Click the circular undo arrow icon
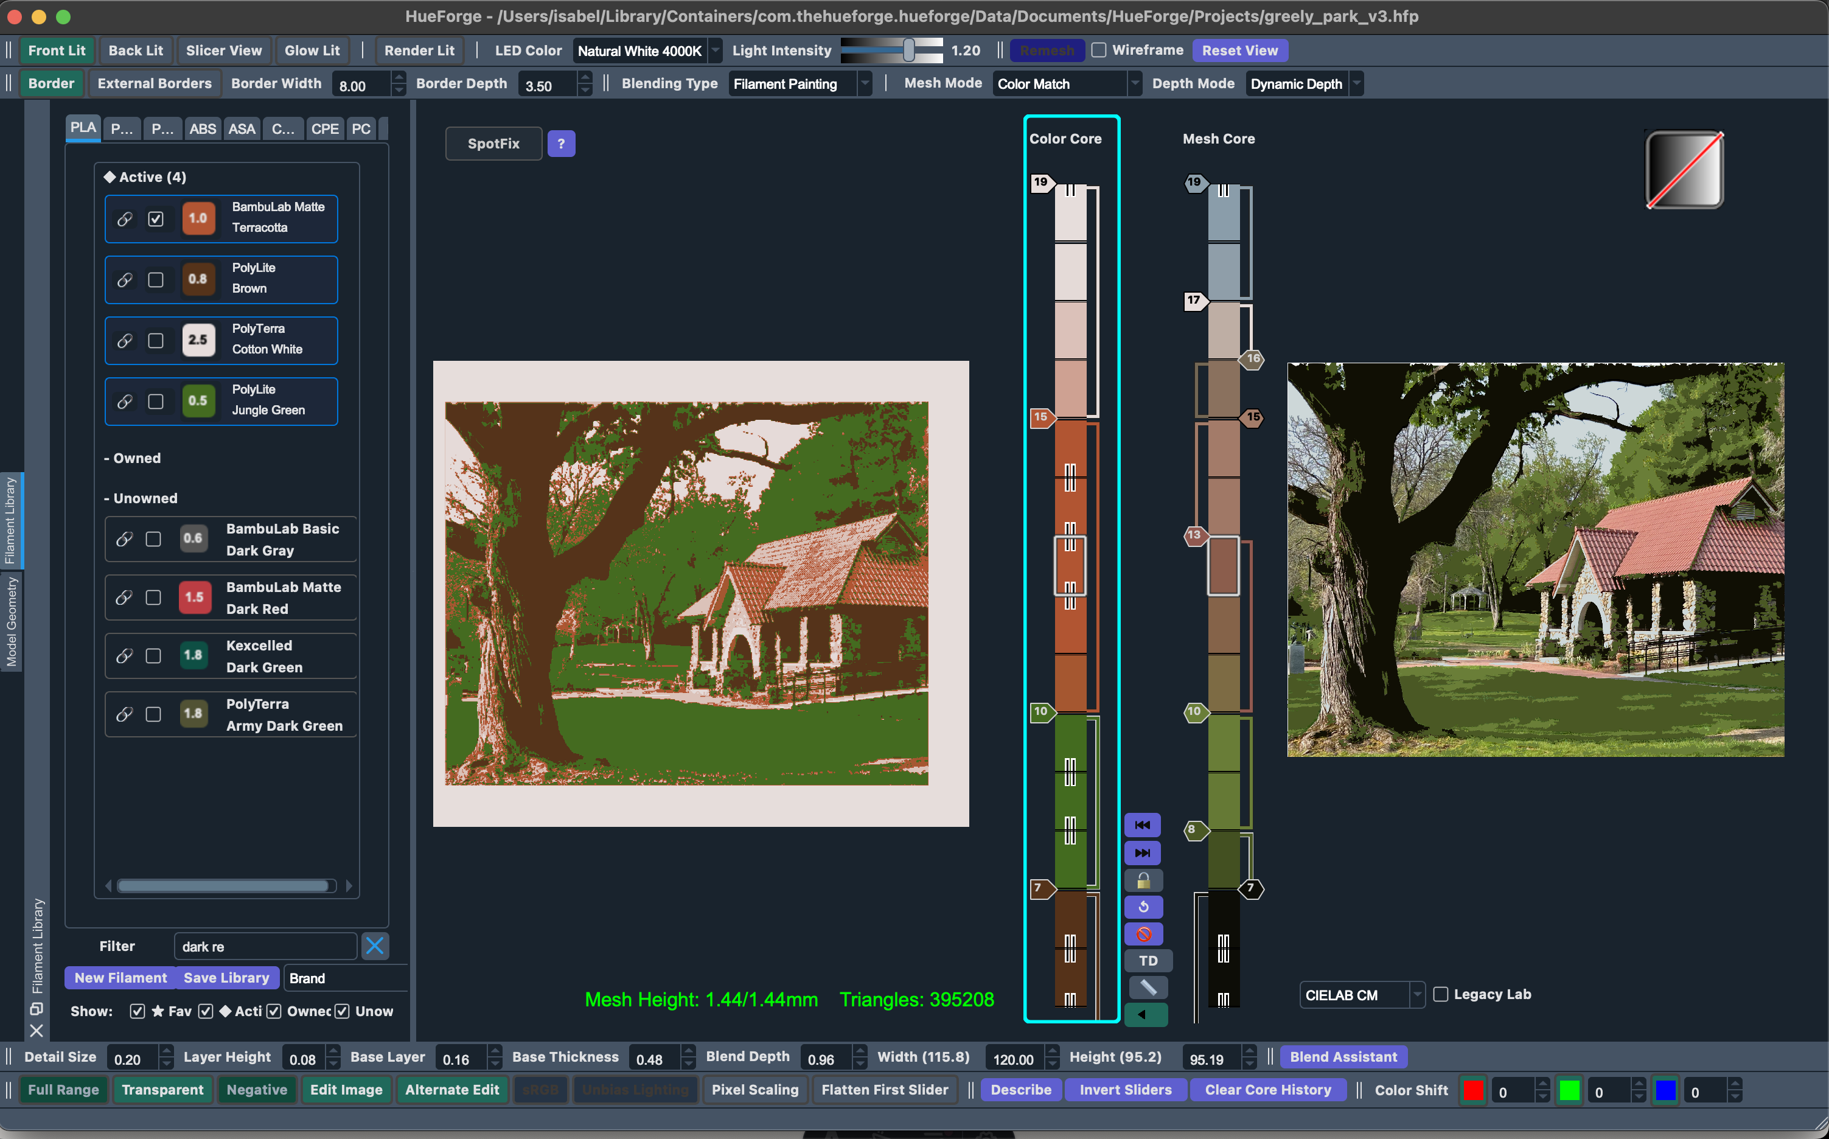The width and height of the screenshot is (1829, 1139). tap(1143, 907)
